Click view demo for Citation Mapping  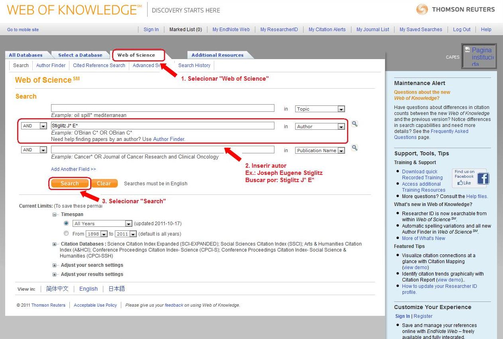[415, 268]
